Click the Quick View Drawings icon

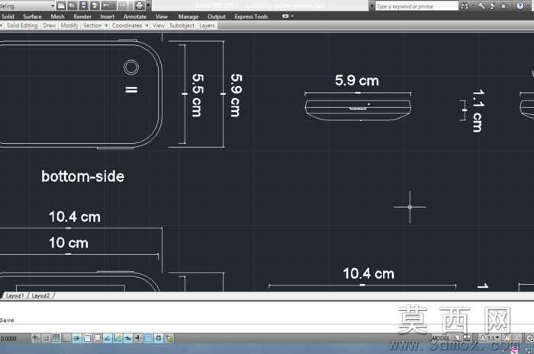click(467, 338)
